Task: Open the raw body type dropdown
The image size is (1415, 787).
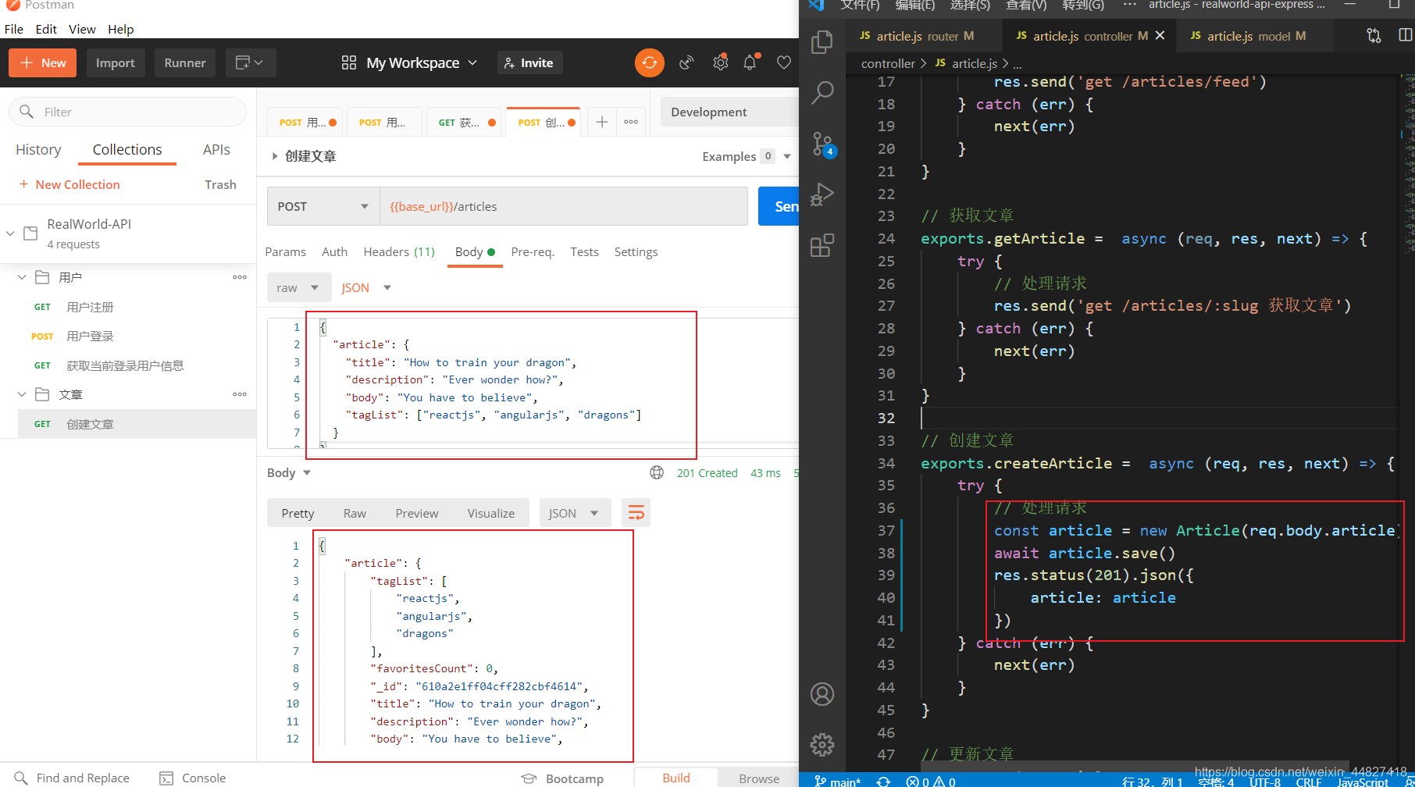Action: (x=298, y=287)
